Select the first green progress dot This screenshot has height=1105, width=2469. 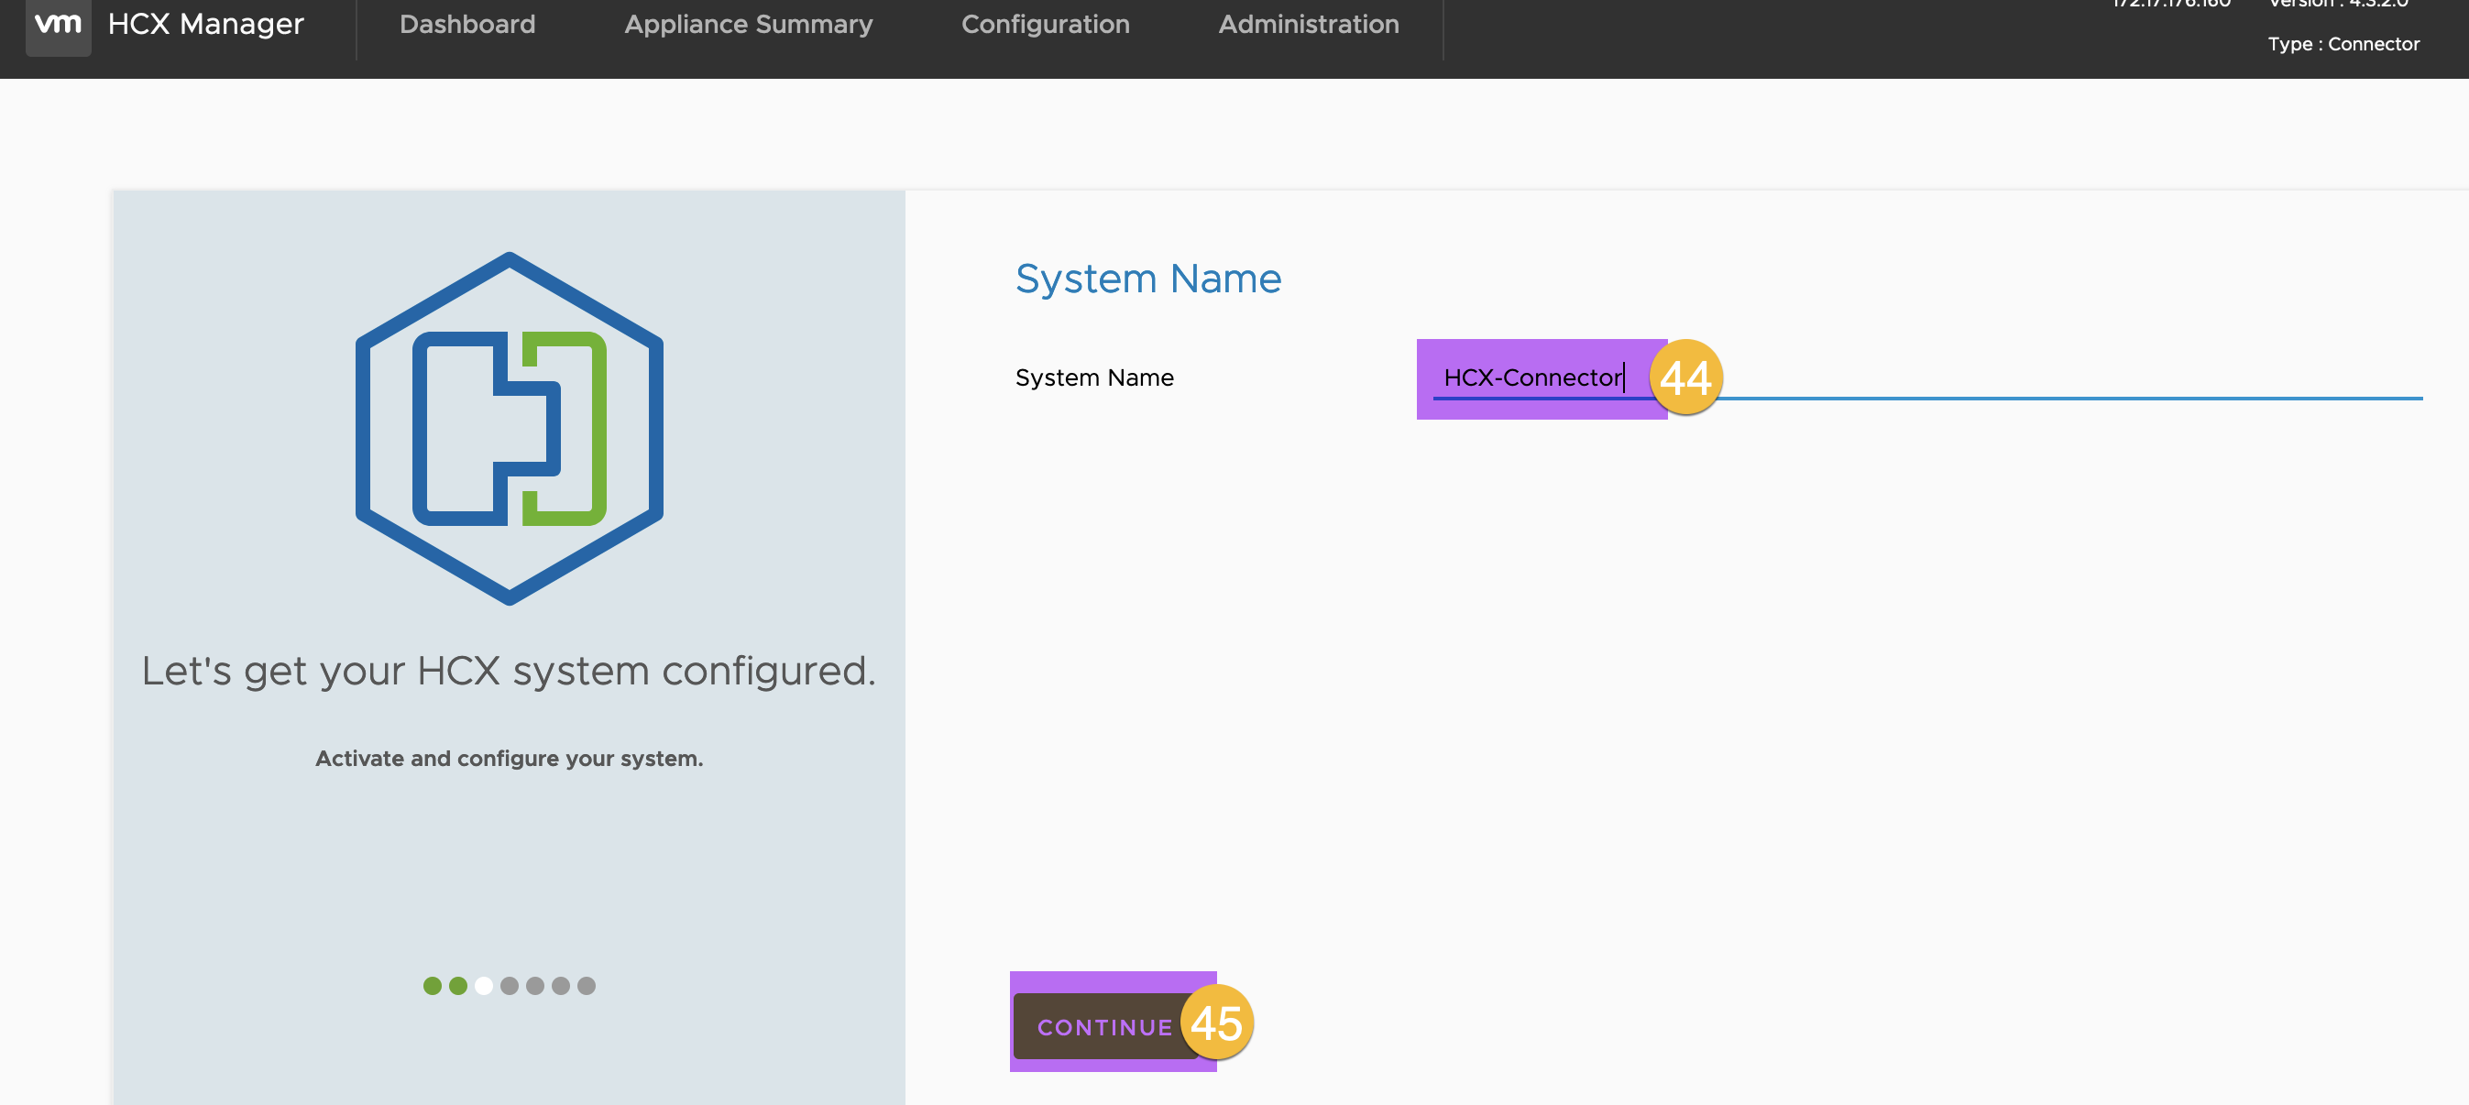pyautogui.click(x=433, y=985)
